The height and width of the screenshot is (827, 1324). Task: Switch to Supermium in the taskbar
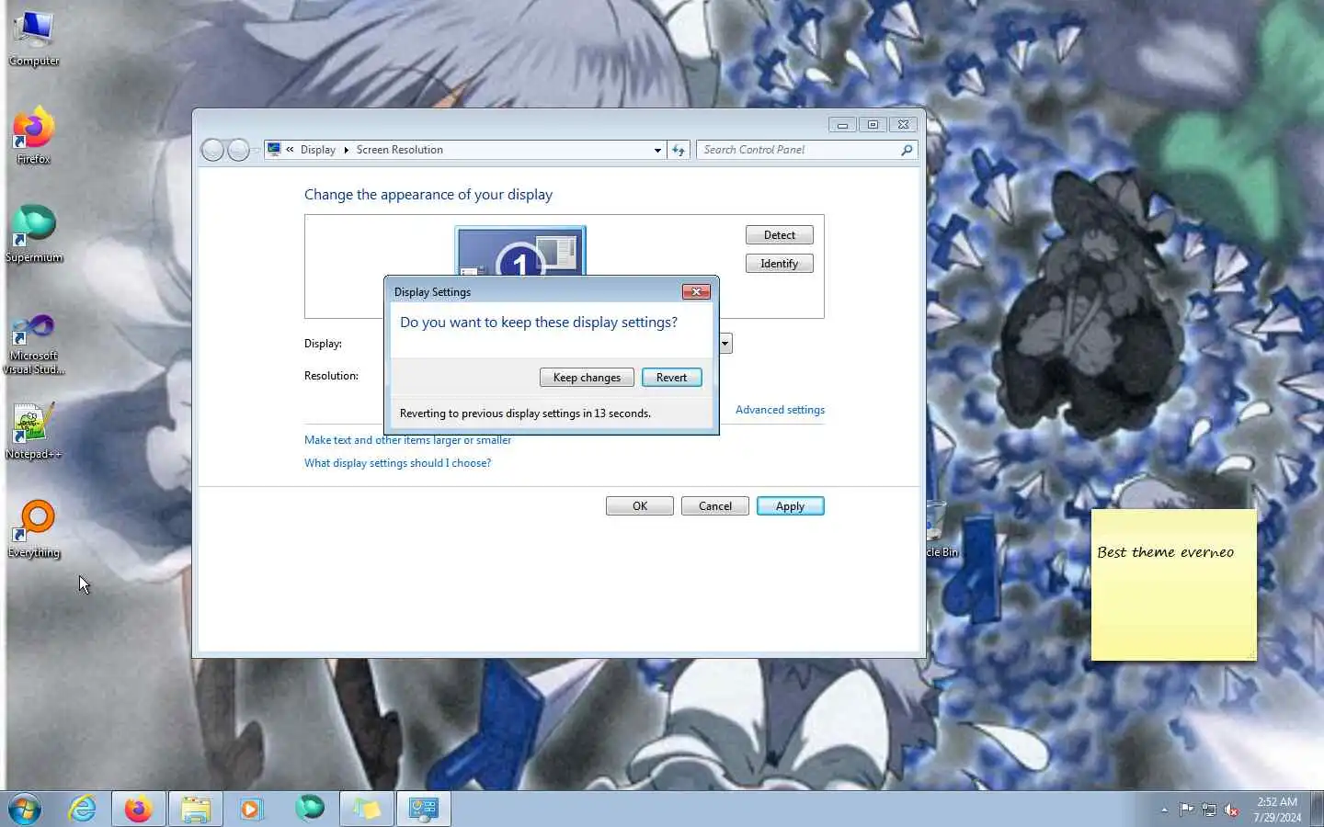tap(310, 809)
